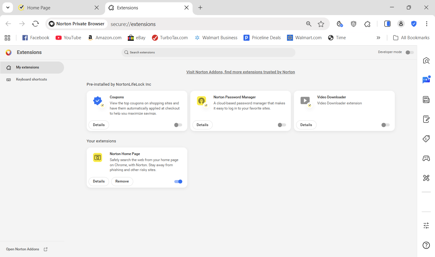Open the Priceline Deals bookmark

(262, 38)
